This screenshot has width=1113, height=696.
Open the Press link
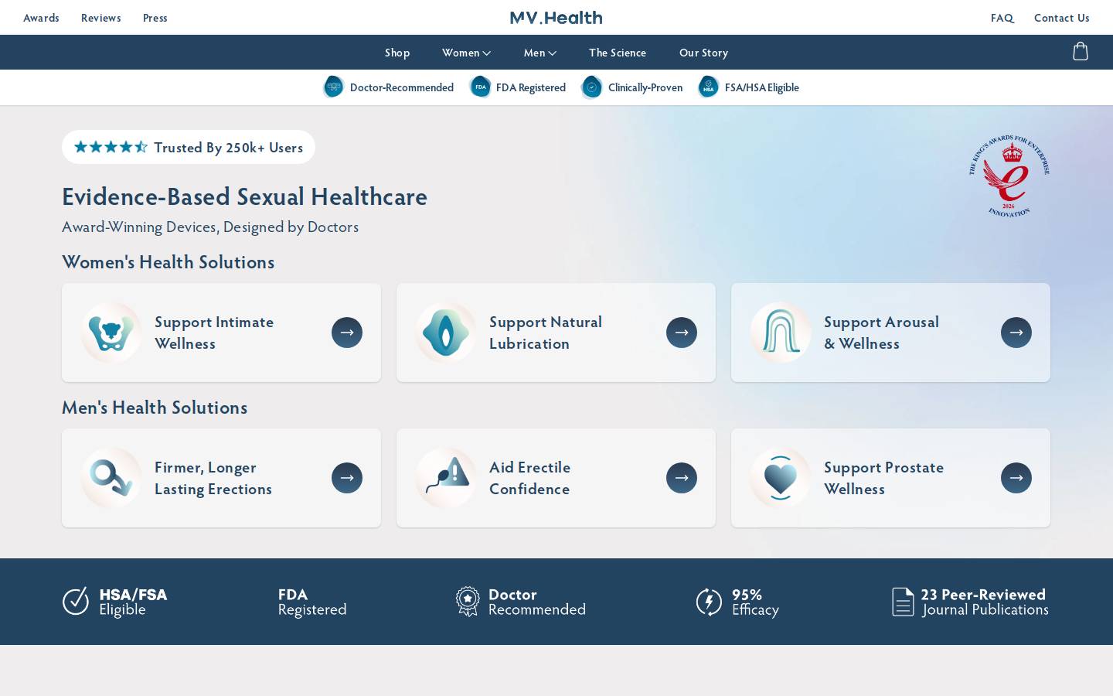click(x=155, y=18)
